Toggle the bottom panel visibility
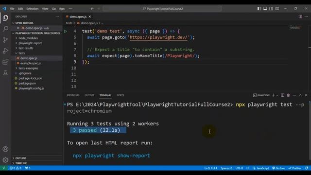 pos(265,9)
